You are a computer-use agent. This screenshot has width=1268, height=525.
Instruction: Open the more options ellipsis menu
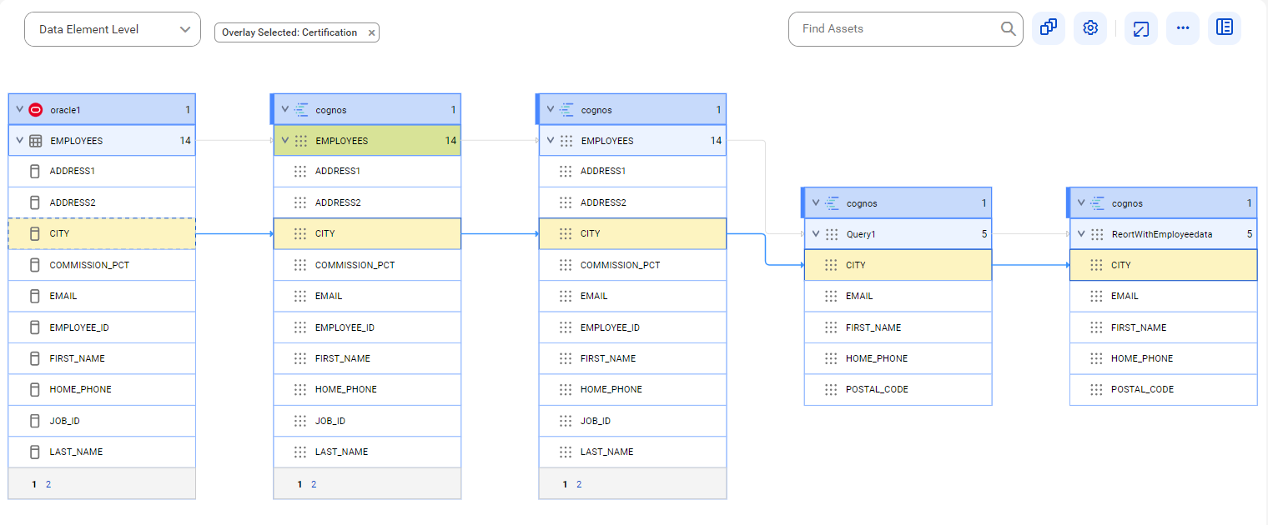coord(1182,28)
